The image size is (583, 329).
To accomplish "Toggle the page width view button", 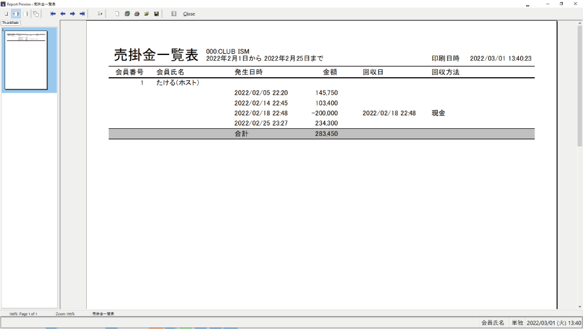I will [x=16, y=14].
